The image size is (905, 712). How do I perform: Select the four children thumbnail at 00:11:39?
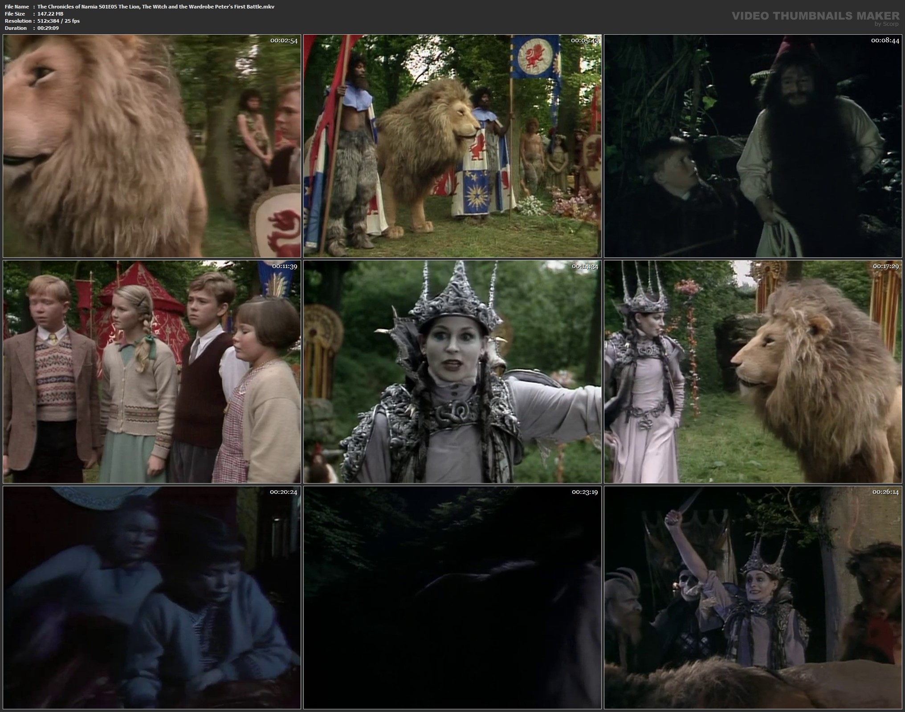click(x=151, y=372)
